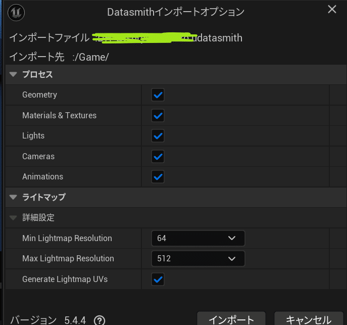Select the Materials & Textures label

tap(59, 115)
